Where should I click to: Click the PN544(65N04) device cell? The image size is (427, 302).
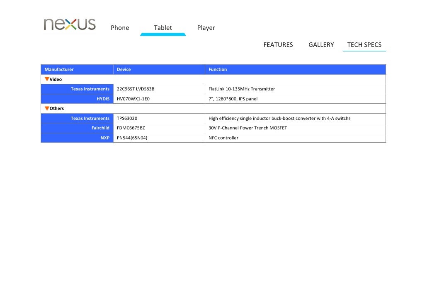coord(159,138)
